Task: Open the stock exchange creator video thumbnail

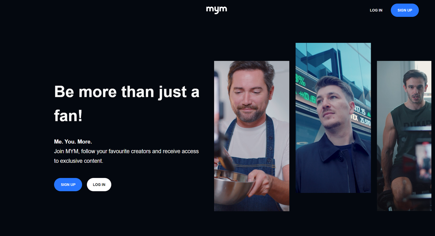Action: click(333, 118)
